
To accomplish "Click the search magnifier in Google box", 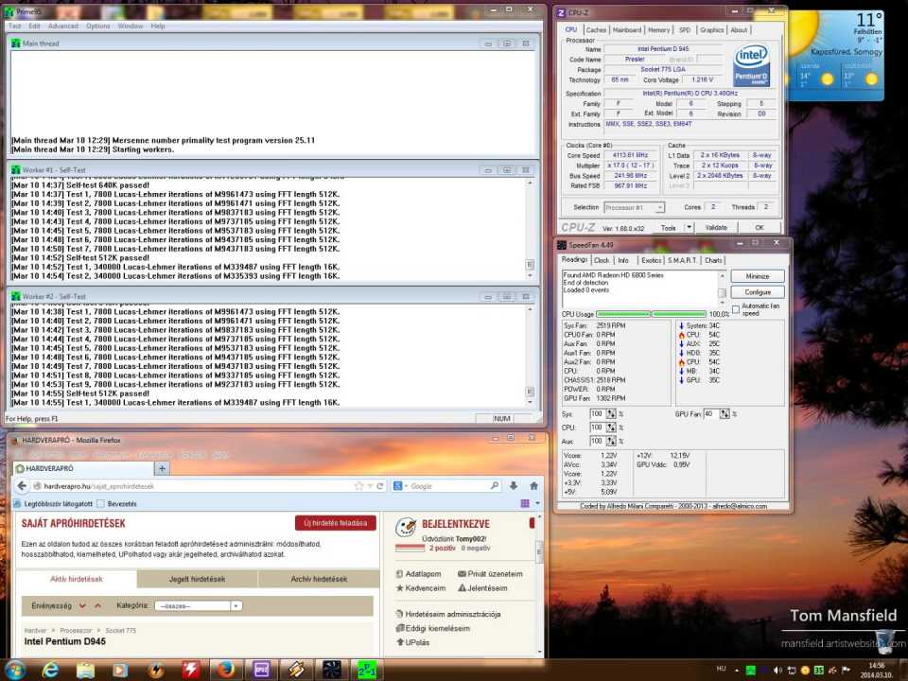I will tap(494, 486).
